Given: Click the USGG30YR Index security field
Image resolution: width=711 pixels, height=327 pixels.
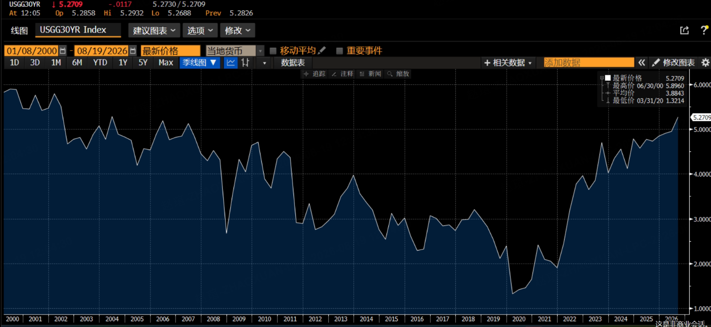Looking at the screenshot, I should (x=78, y=30).
